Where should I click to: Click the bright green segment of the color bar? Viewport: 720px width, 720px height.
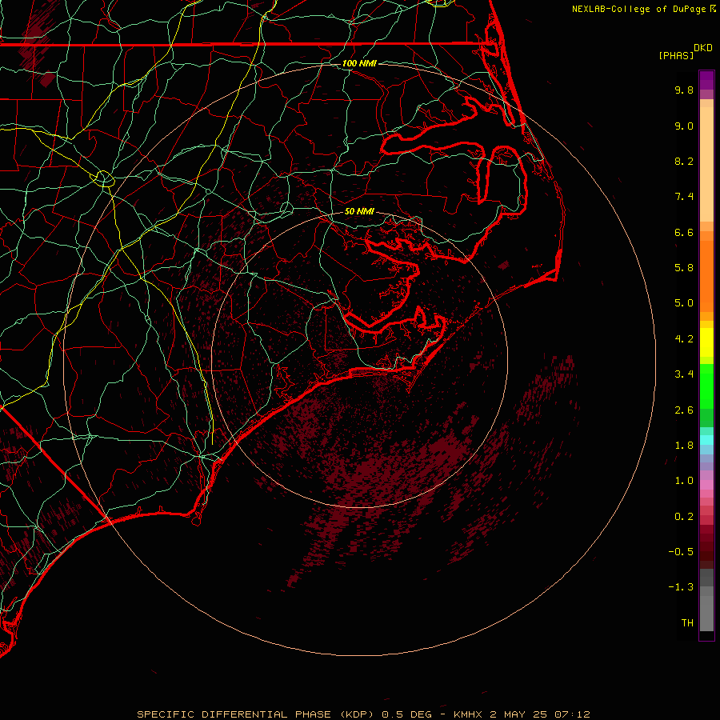[706, 386]
